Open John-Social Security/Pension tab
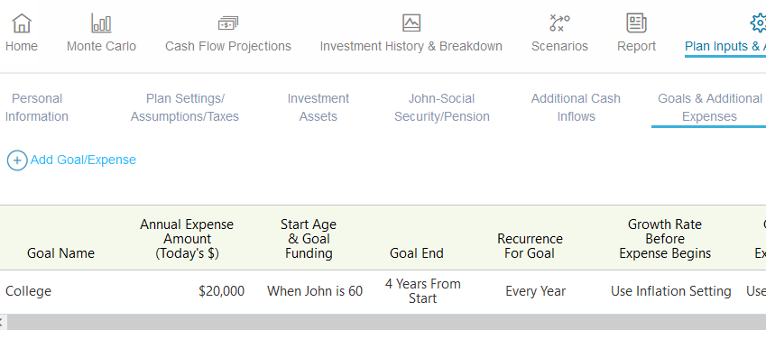Viewport: 766px width, 357px height. 441,107
